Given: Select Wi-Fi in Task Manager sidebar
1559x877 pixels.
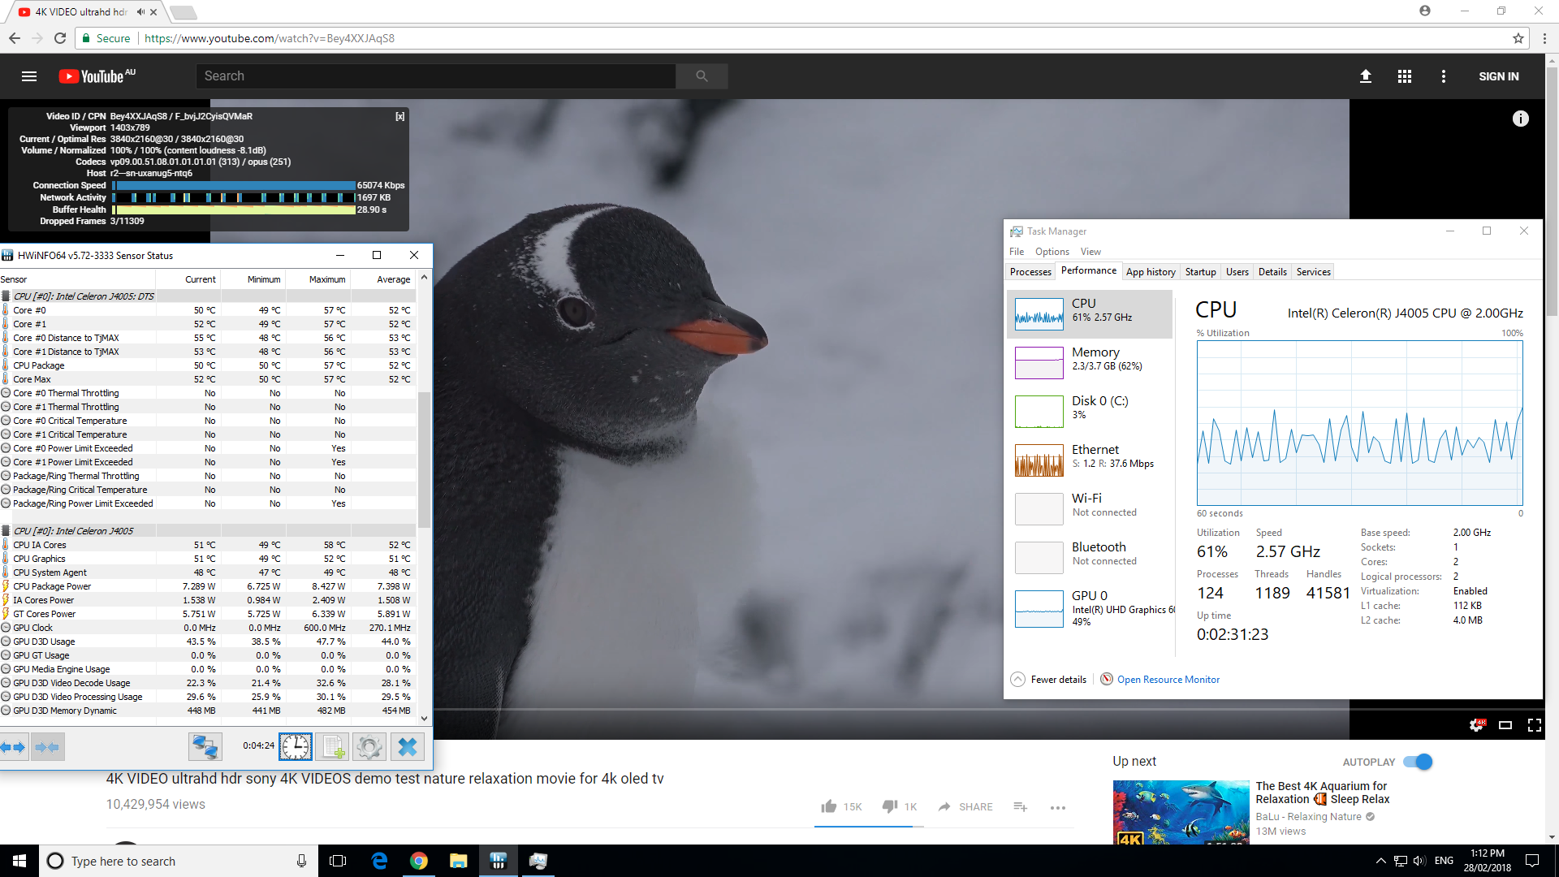Looking at the screenshot, I should point(1090,509).
